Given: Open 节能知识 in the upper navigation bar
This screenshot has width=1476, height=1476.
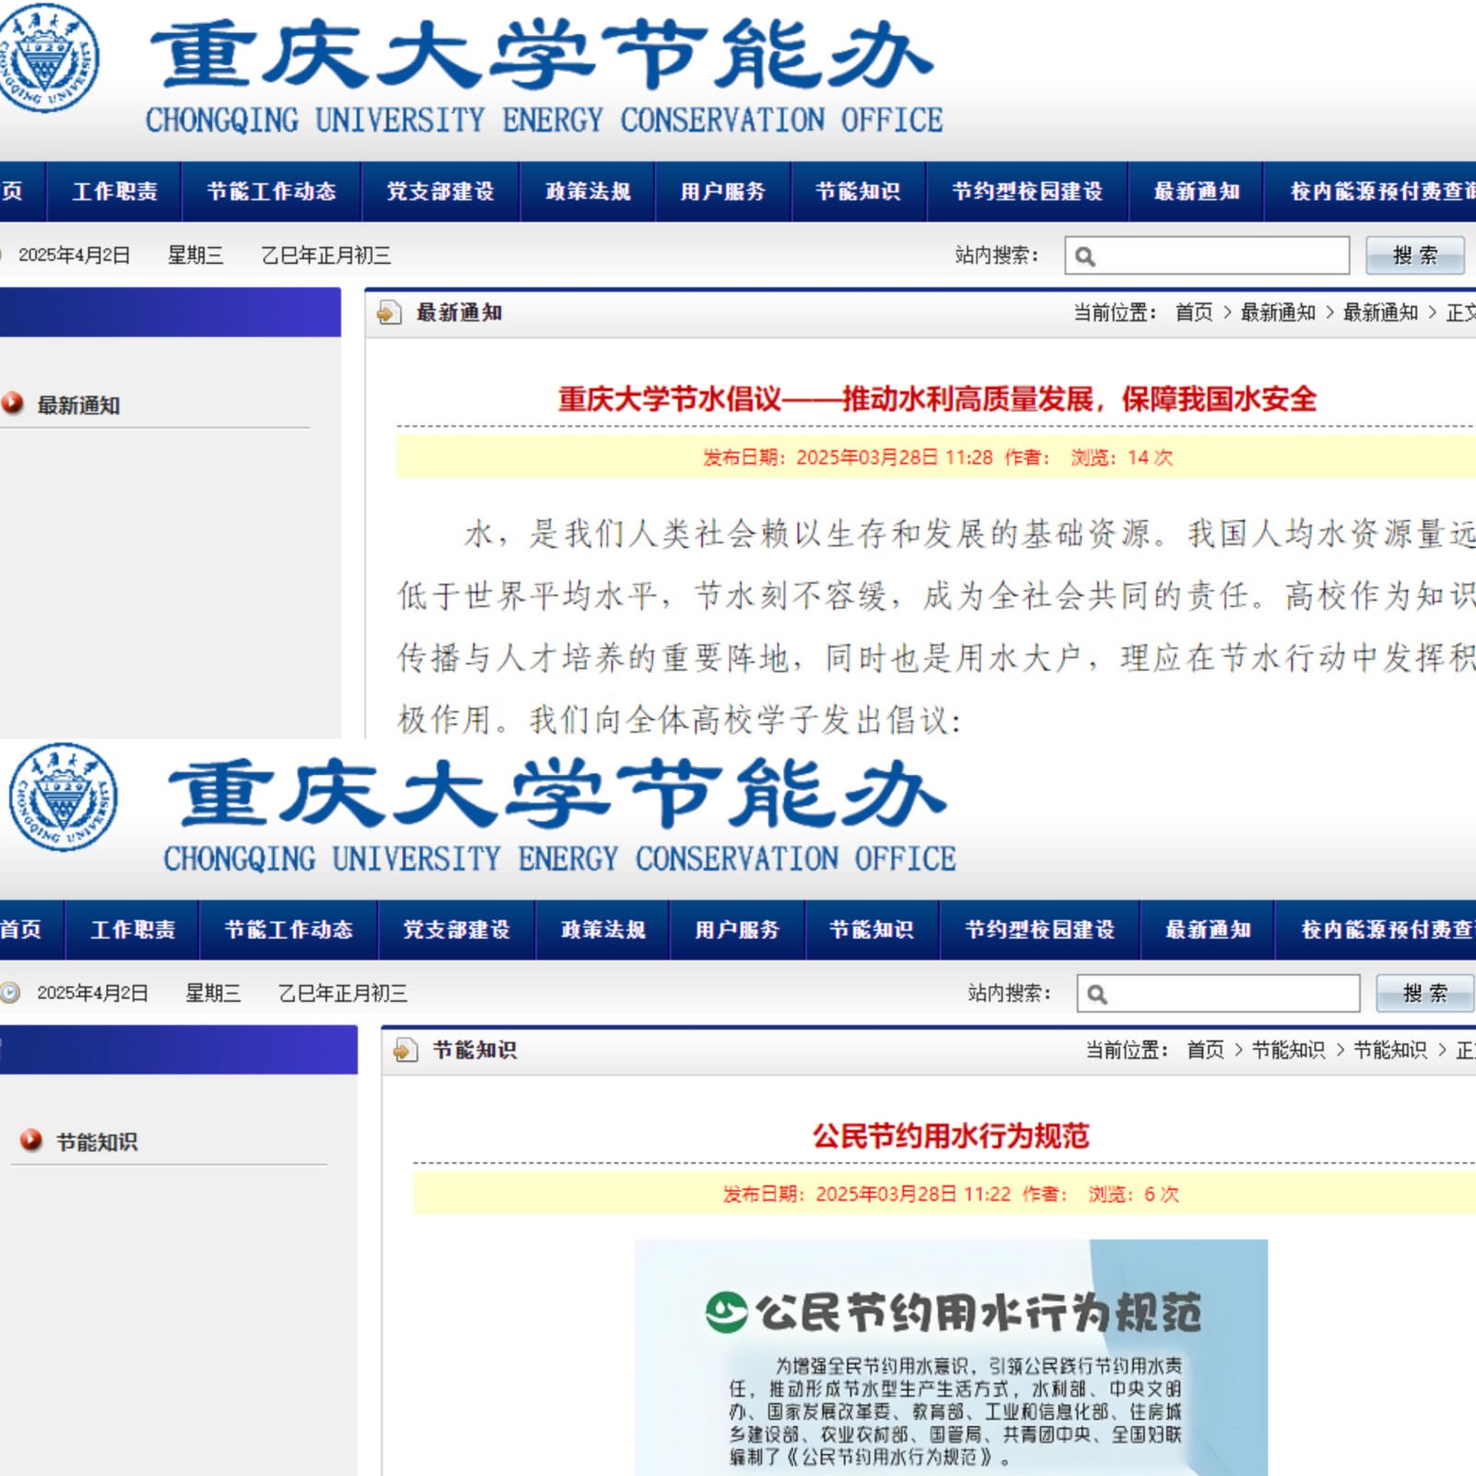Looking at the screenshot, I should 858,191.
